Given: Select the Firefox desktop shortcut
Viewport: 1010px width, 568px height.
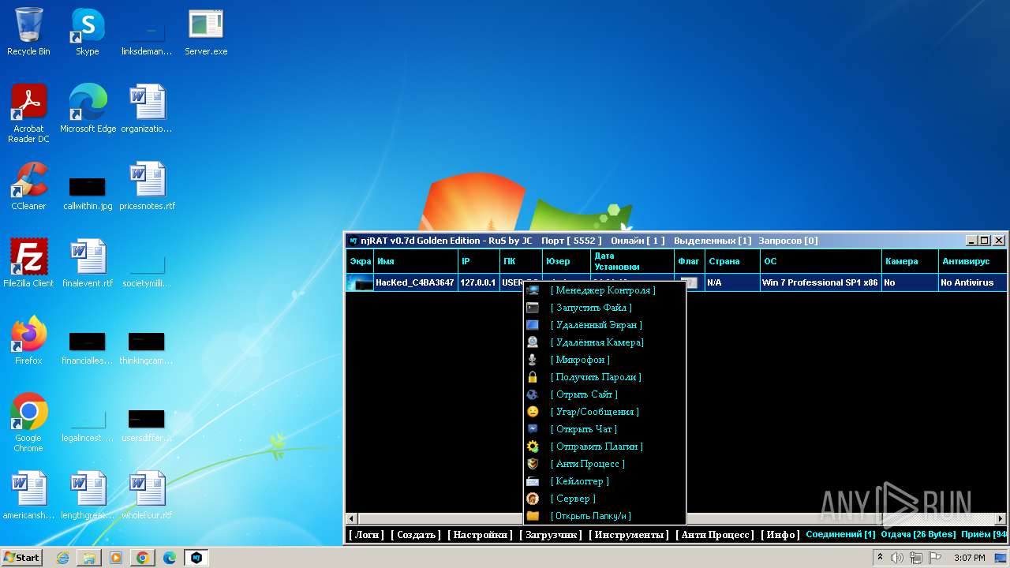Looking at the screenshot, I should [x=28, y=341].
